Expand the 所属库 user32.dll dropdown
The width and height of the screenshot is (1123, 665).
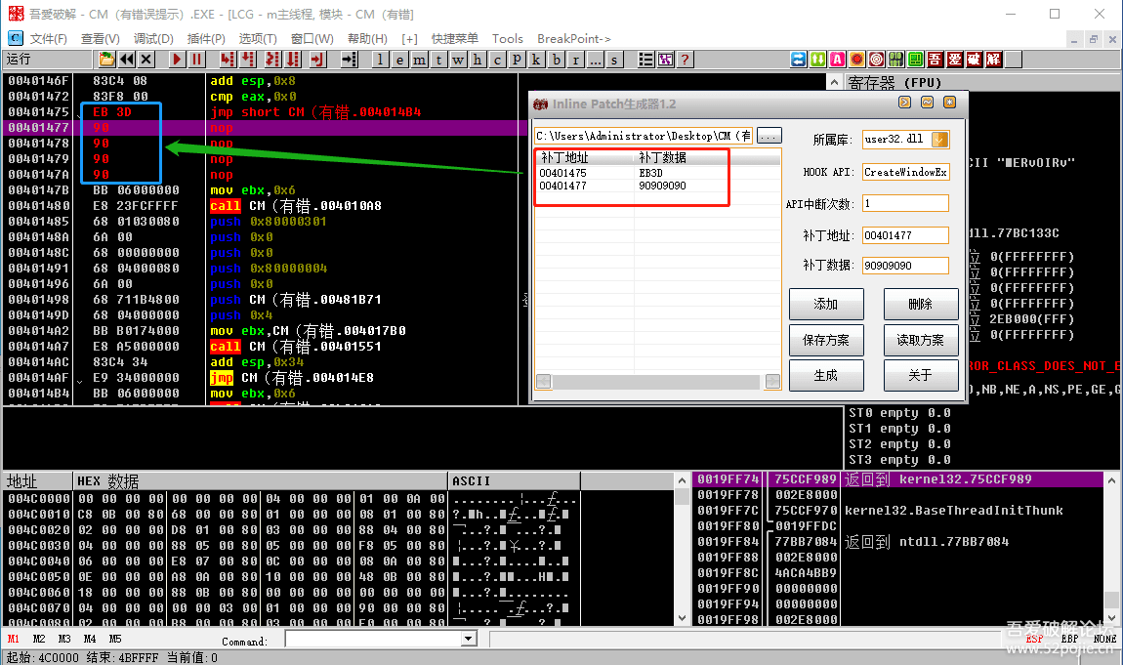point(940,140)
